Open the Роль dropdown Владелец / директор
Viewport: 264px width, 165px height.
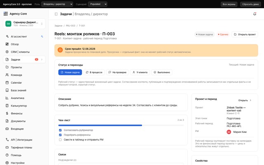[x=57, y=4]
